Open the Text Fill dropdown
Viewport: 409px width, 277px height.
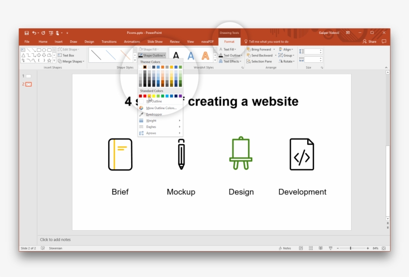tap(228, 49)
